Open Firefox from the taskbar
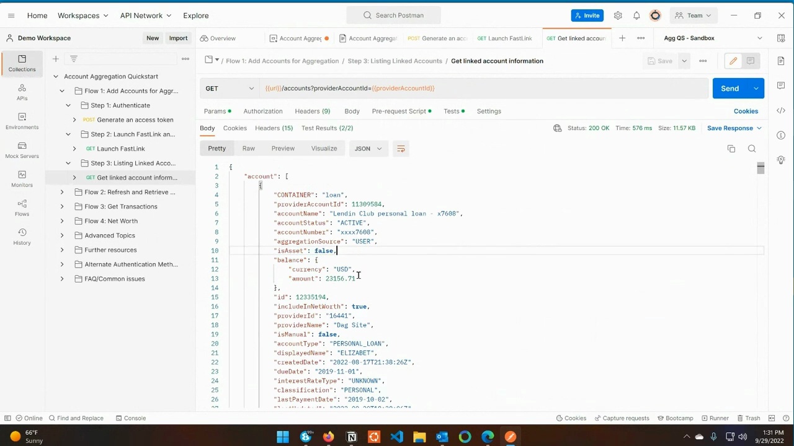The width and height of the screenshot is (794, 446). (x=328, y=437)
